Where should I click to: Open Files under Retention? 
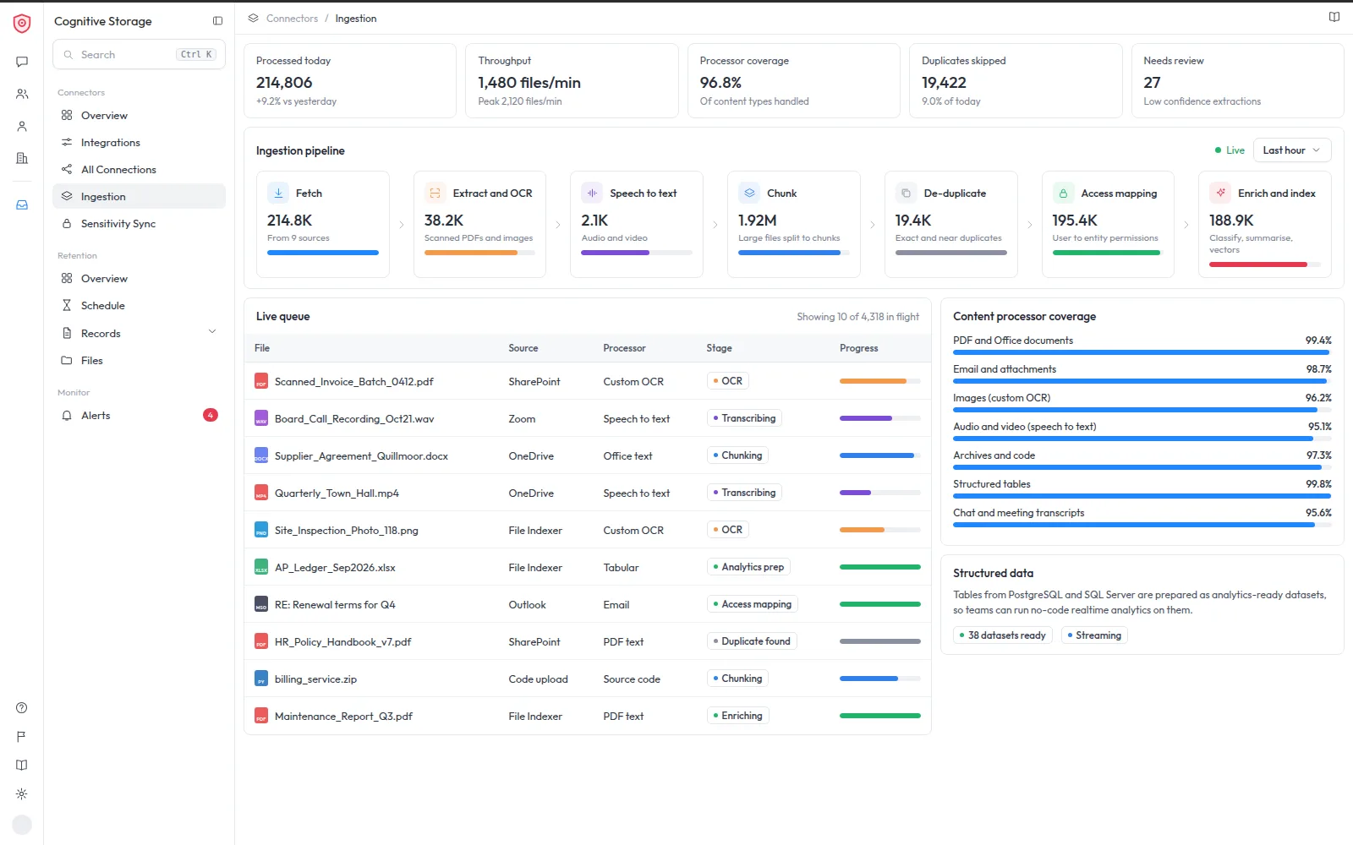pos(139,360)
